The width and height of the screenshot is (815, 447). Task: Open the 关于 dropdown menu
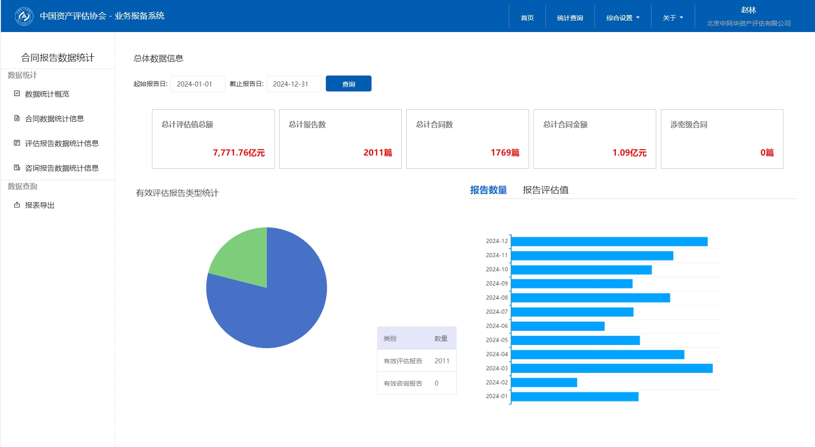(x=672, y=18)
